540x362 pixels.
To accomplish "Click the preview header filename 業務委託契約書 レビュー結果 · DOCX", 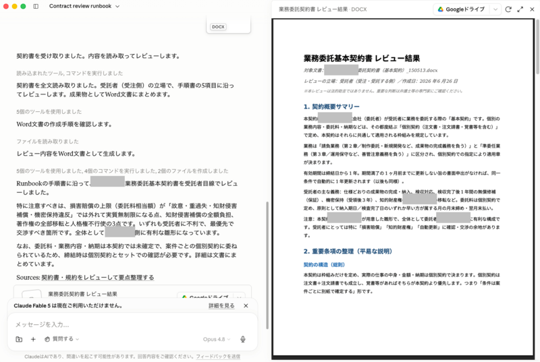I will (x=323, y=9).
